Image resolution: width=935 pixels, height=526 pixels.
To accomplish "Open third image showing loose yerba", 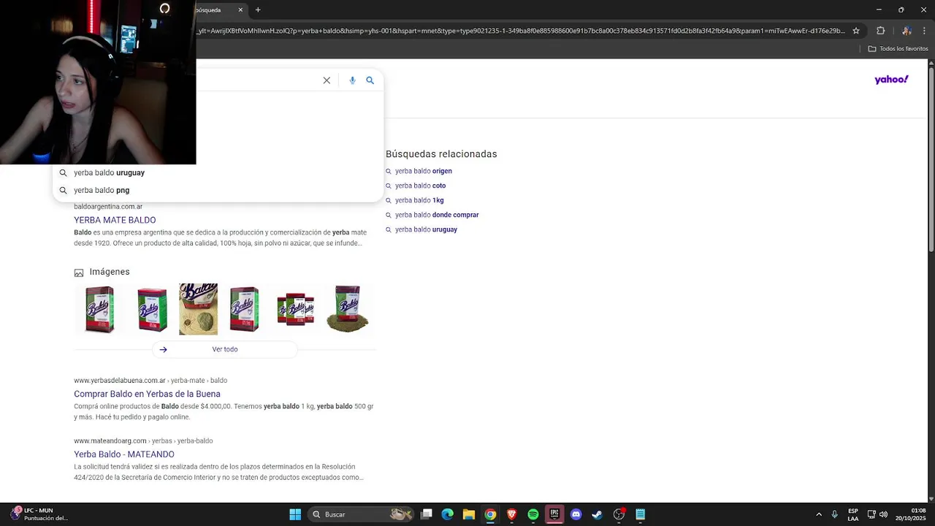I will pyautogui.click(x=198, y=310).
